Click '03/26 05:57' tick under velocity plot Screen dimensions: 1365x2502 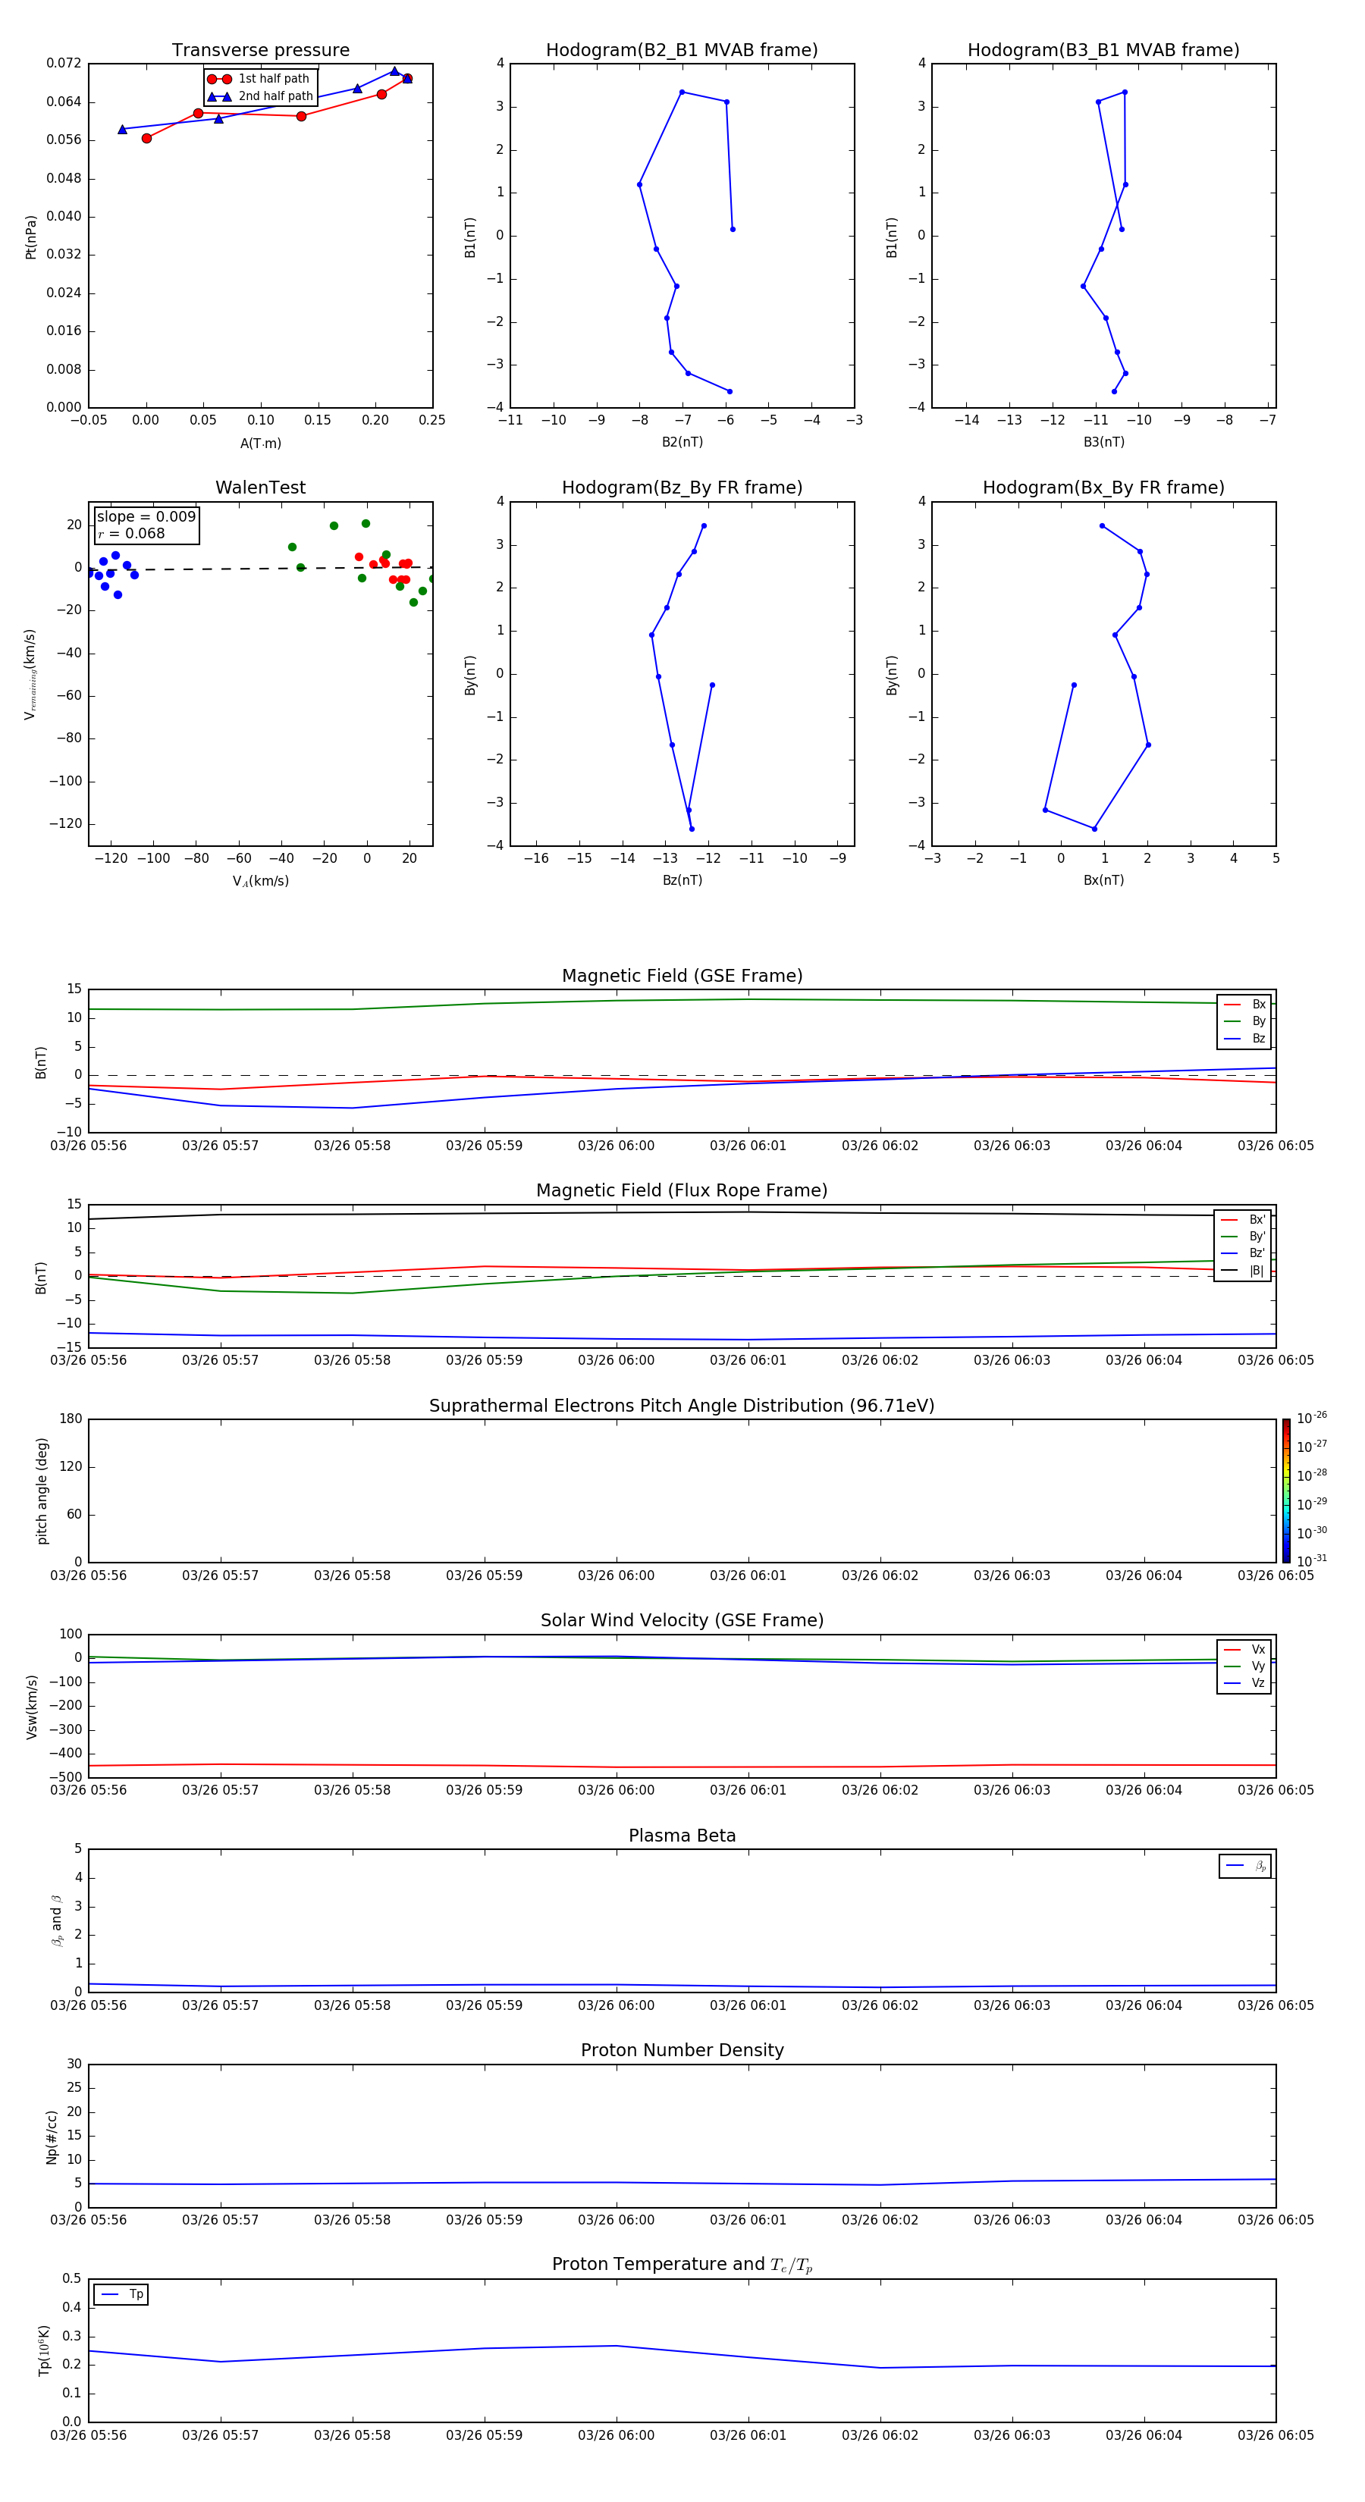[221, 1790]
